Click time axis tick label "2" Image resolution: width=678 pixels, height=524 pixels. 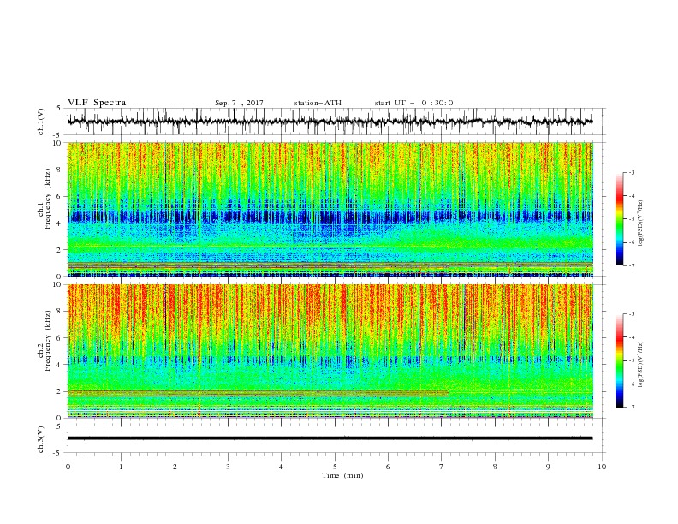[x=175, y=467]
